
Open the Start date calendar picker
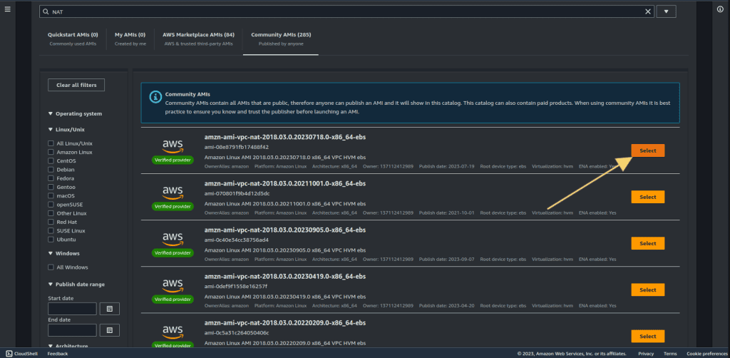109,309
